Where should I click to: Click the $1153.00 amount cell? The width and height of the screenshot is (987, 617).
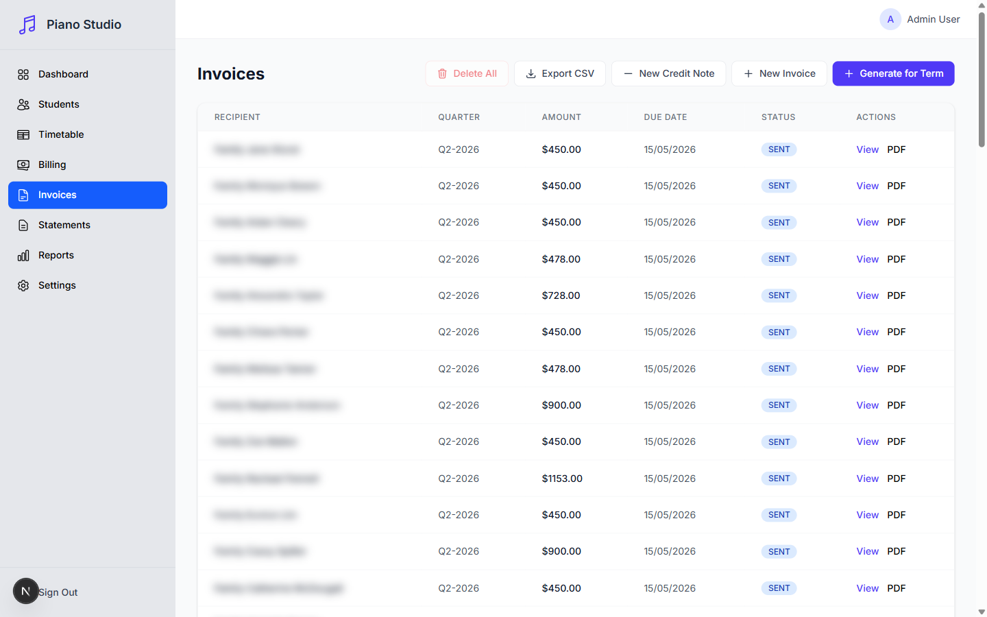(562, 479)
